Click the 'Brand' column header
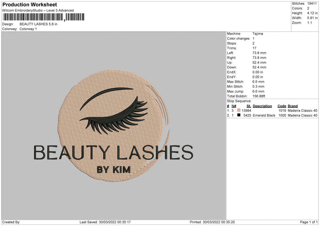This screenshot has height=226, width=320. [293, 106]
